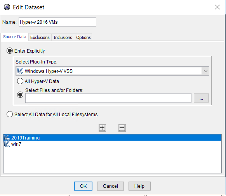Image resolution: width=226 pixels, height=196 pixels.
Task: Click the files and folders path field
Action: pyautogui.click(x=108, y=98)
